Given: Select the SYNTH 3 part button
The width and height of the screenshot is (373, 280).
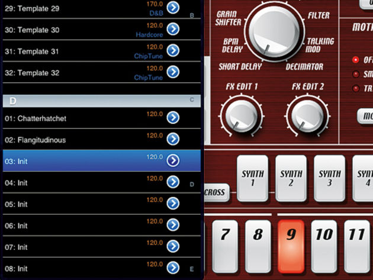Looking at the screenshot, I should point(329,178).
